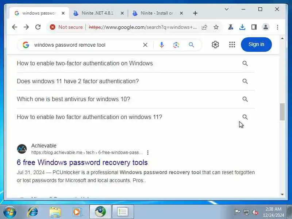The image size is (292, 219).
Task: Open Google quick settings gear icon
Action: click(x=215, y=45)
